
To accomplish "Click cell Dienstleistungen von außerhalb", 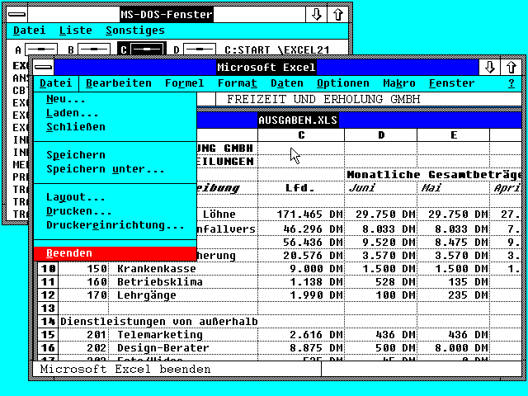I will click(159, 321).
